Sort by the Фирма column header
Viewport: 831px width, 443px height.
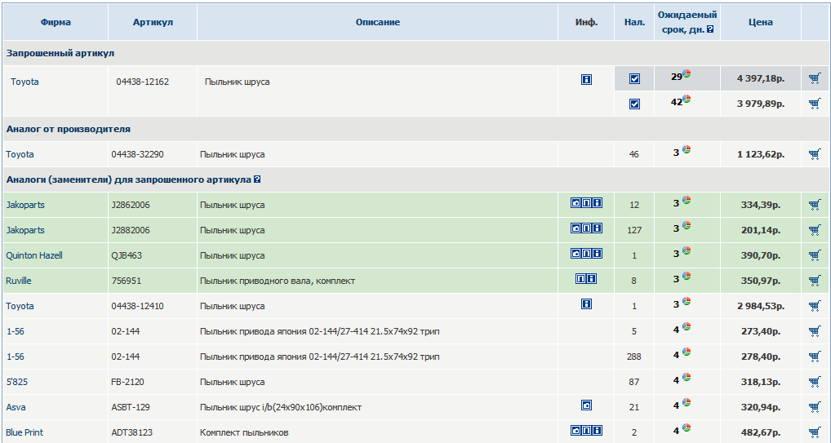pos(56,22)
